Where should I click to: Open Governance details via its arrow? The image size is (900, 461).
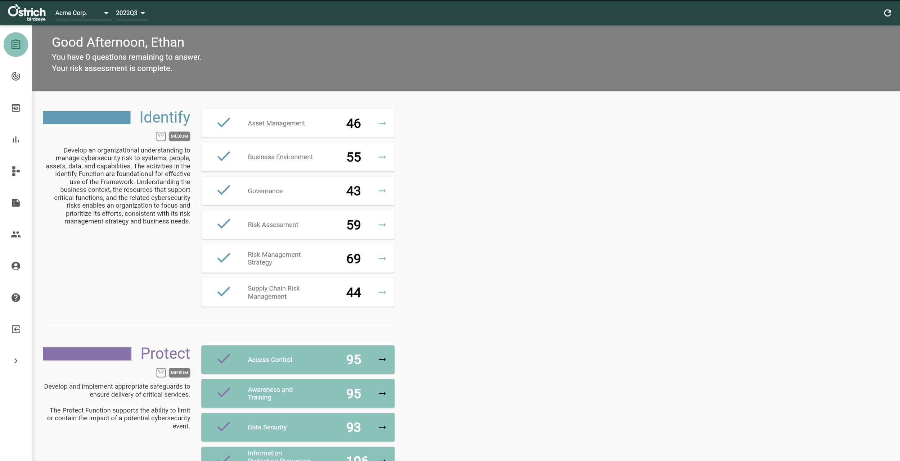click(382, 191)
